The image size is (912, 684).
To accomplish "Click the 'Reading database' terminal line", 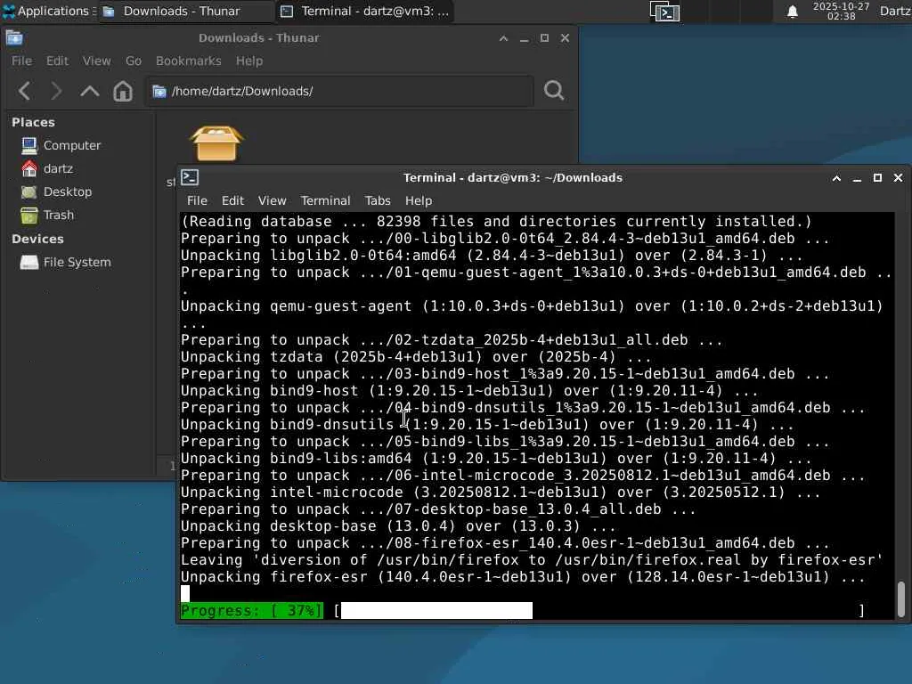I will coord(495,222).
